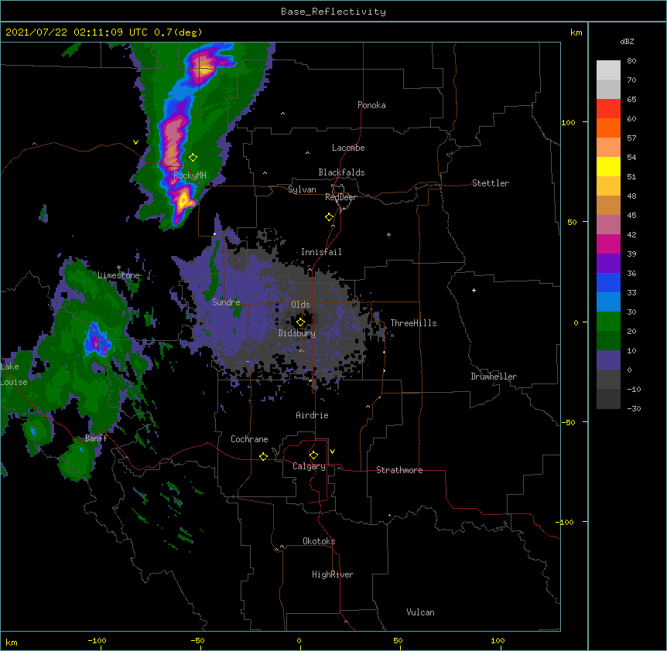Pick the orange 57-60 dBZ legend swatch
Screen dimensions: 667x651
pos(608,128)
